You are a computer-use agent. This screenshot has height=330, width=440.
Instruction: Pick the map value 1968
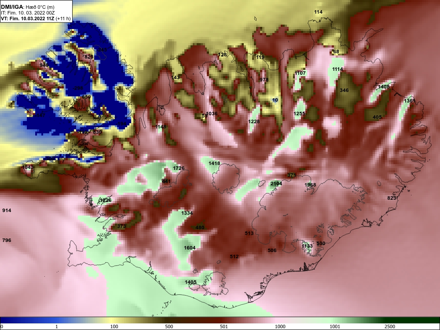pos(310,185)
